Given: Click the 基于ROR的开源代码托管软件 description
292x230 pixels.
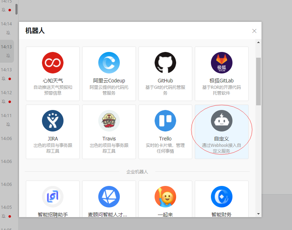Looking at the screenshot, I should tap(222, 90).
